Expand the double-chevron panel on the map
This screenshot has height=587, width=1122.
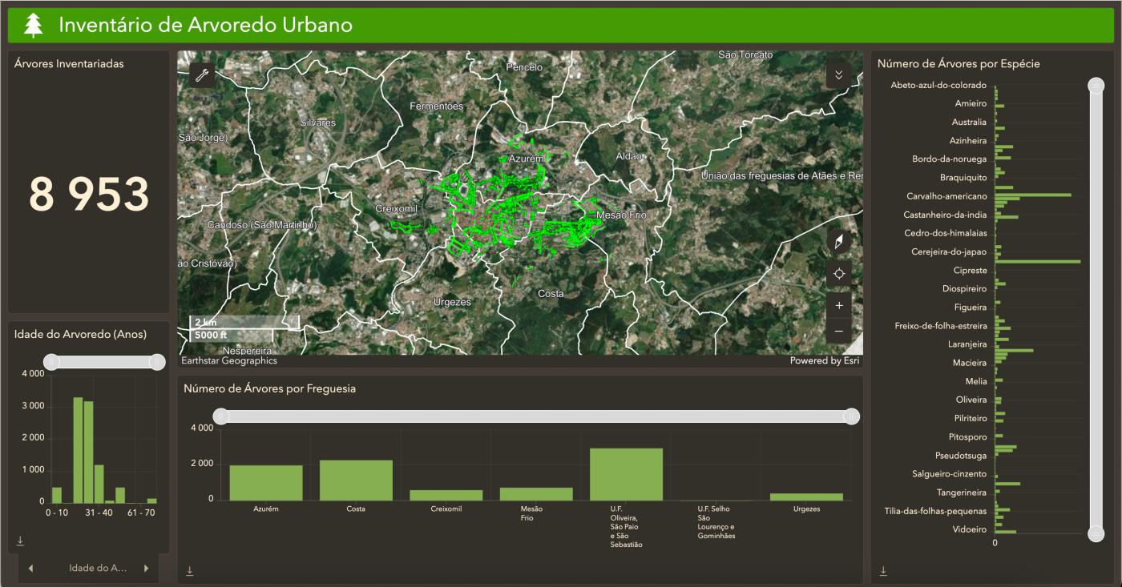838,75
